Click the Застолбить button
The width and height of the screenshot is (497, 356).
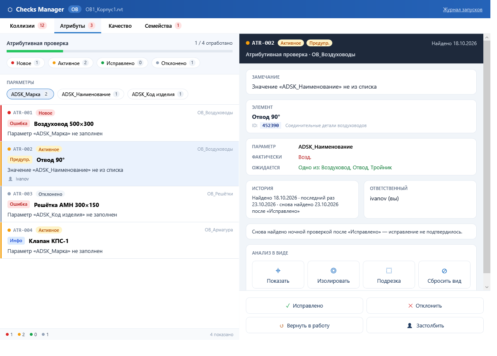425,325
